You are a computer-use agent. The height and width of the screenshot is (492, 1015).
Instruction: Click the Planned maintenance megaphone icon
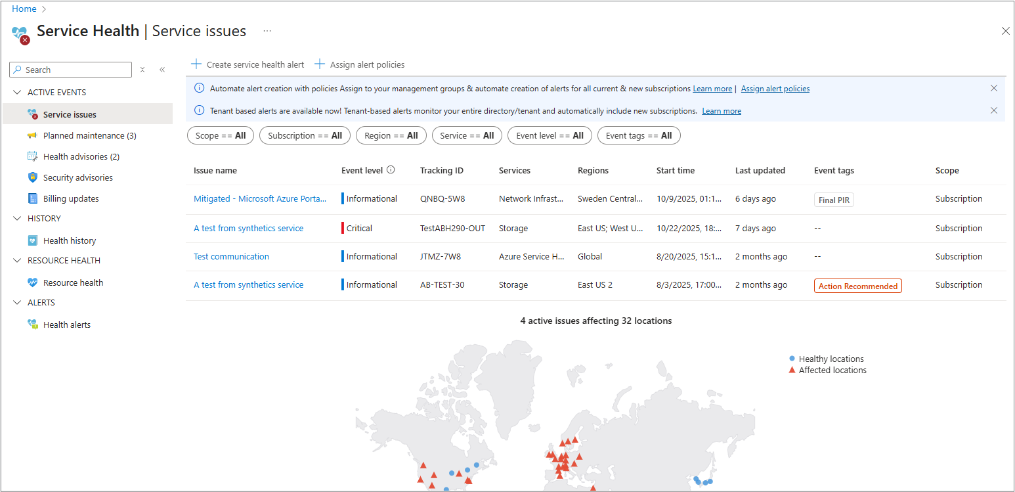point(32,135)
